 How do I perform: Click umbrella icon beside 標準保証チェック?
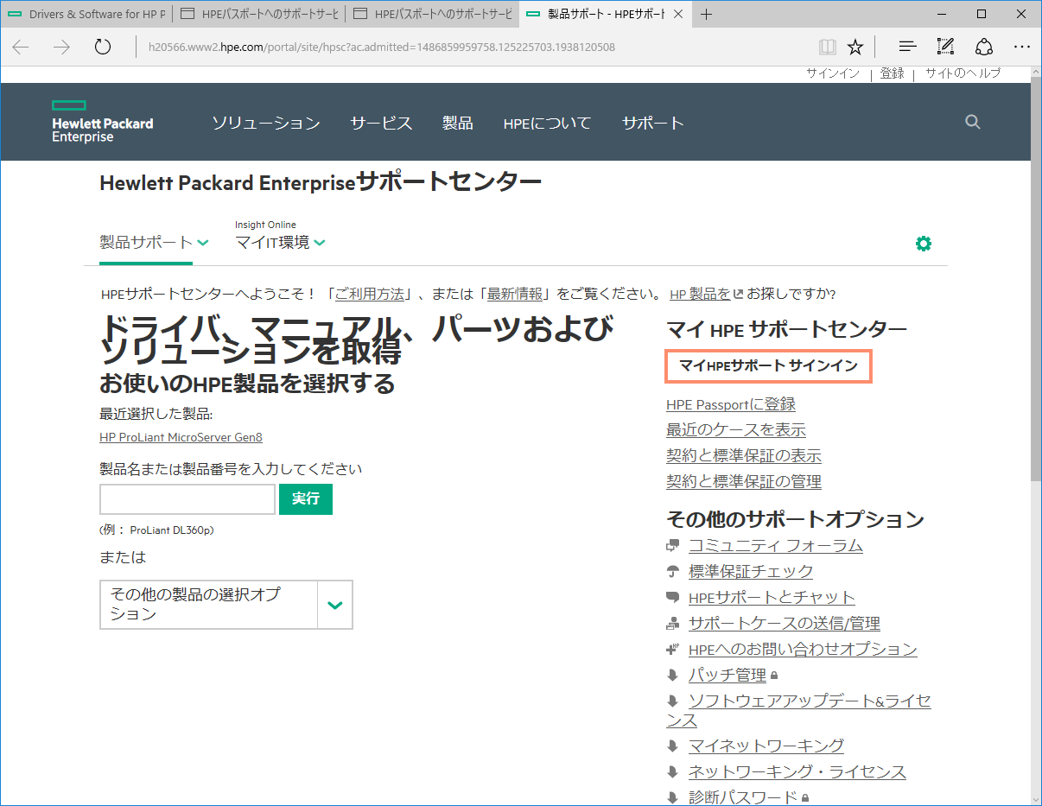click(673, 572)
